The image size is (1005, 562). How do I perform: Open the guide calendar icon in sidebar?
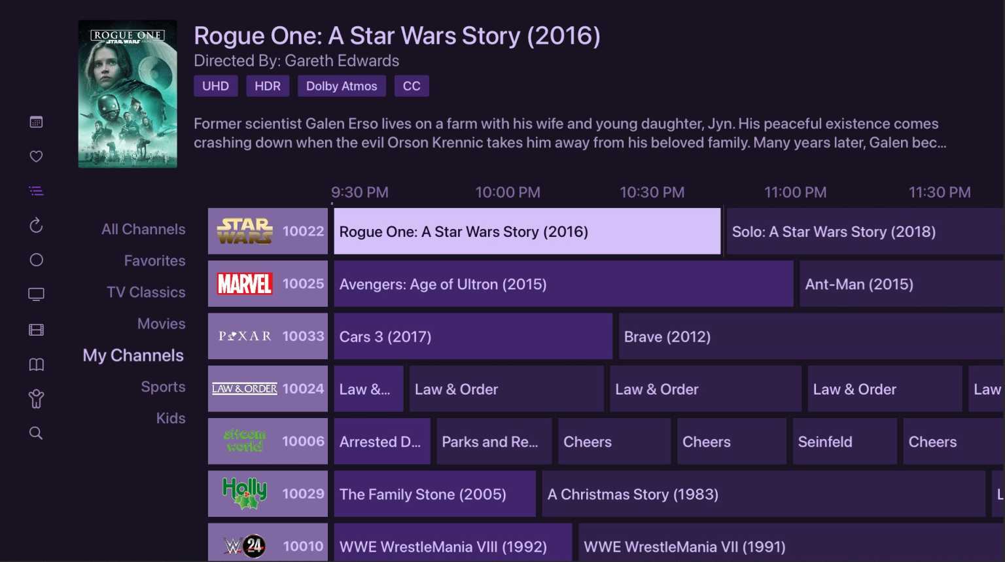(36, 121)
